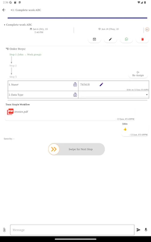The image size is (151, 242).
Task: Tap the PDF file icon
Action: [10, 112]
